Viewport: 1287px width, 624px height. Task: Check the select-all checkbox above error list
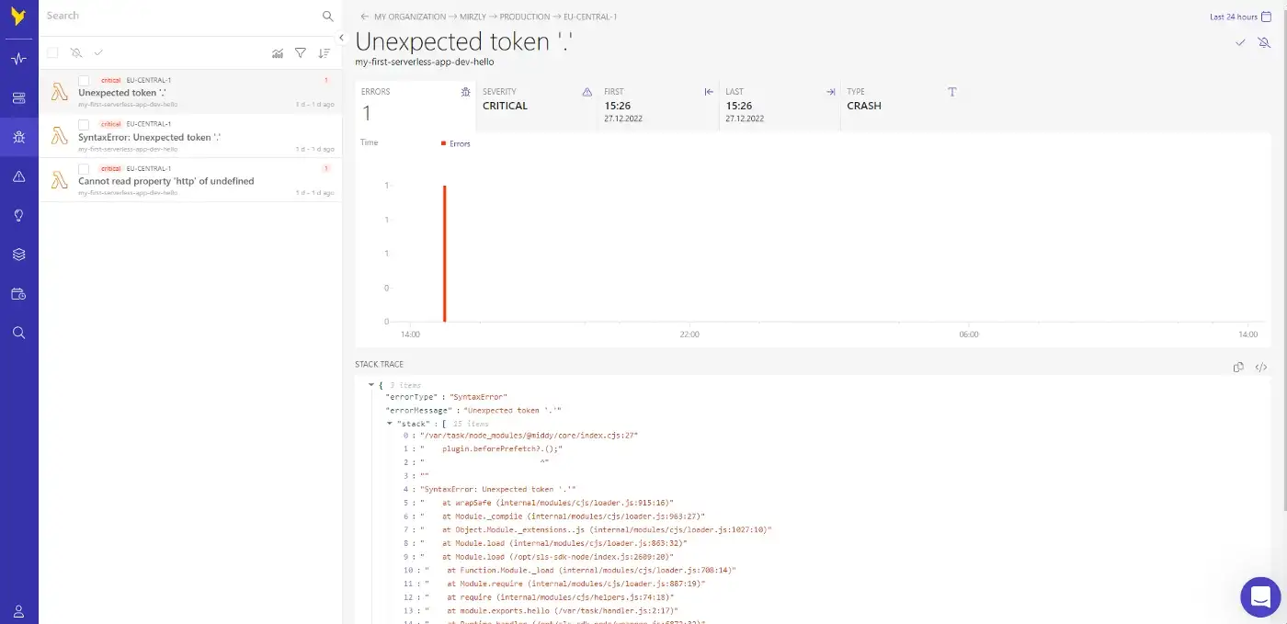[x=52, y=53]
